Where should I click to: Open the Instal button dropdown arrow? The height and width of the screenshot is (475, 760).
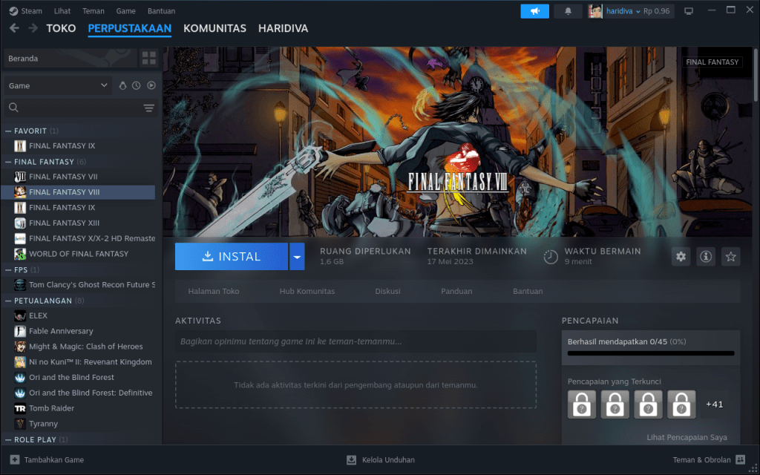(297, 256)
